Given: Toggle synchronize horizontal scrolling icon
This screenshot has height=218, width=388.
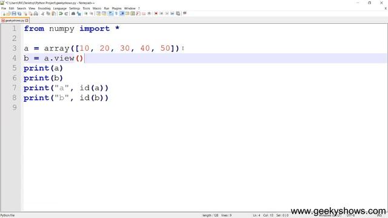Looking at the screenshot, I should click(104, 13).
